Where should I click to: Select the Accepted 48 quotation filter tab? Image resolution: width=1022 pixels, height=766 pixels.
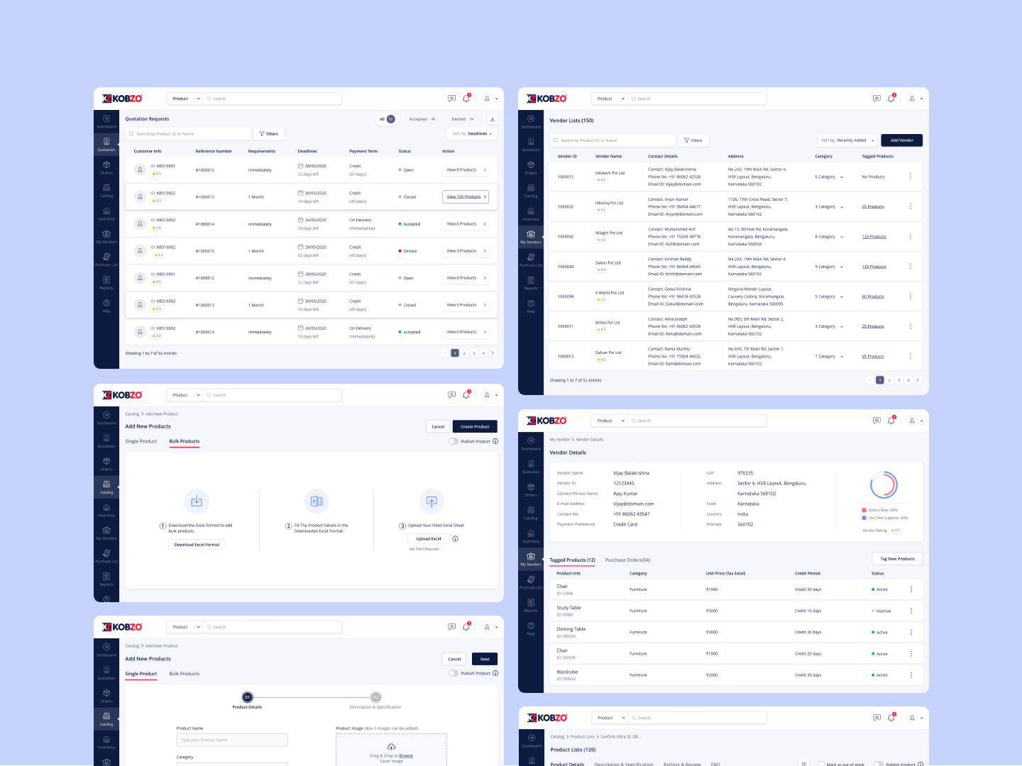pos(422,119)
